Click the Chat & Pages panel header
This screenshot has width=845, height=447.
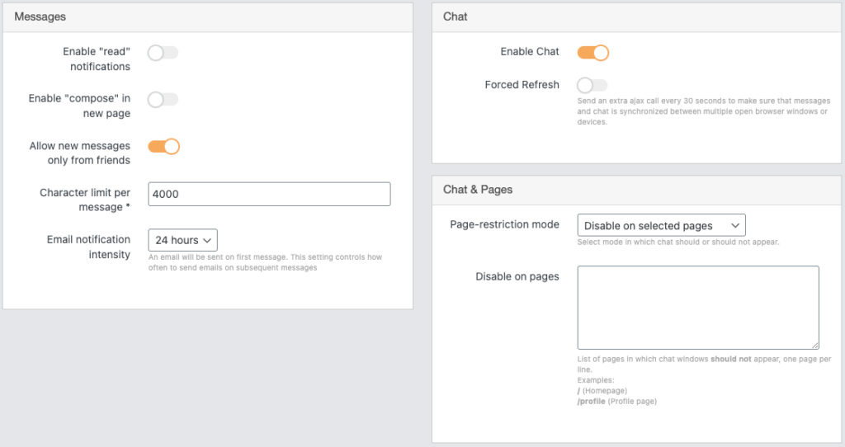(478, 190)
